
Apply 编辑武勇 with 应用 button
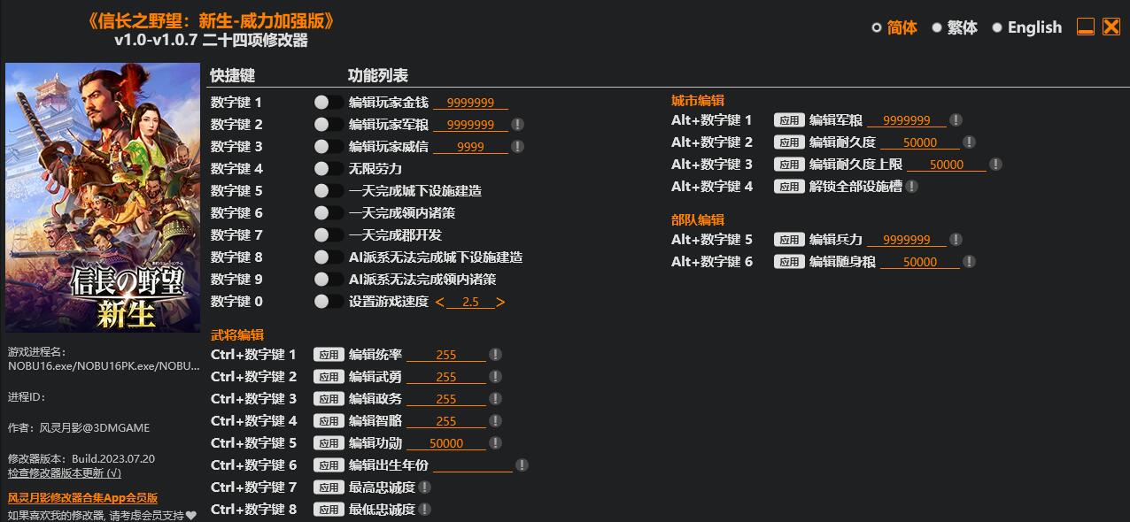tap(329, 377)
